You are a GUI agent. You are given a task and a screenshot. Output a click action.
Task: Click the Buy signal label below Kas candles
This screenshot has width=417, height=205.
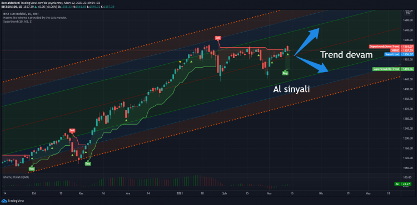88,163
